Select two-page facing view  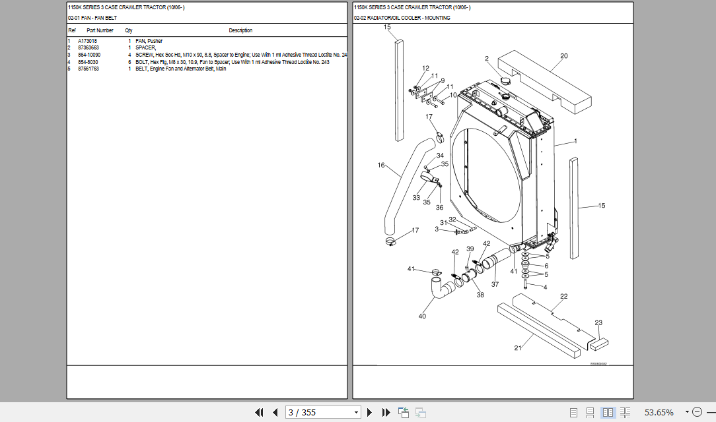pyautogui.click(x=608, y=412)
